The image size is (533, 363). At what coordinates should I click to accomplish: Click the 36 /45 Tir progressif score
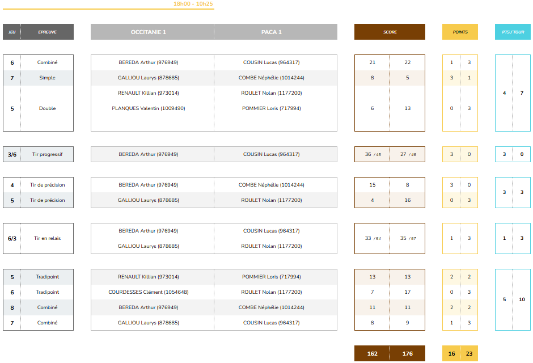coord(373,154)
